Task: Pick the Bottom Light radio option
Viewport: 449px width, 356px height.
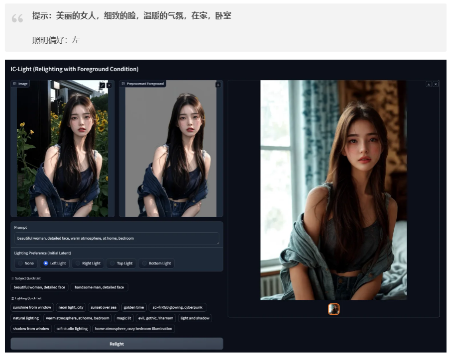Action: pos(144,264)
